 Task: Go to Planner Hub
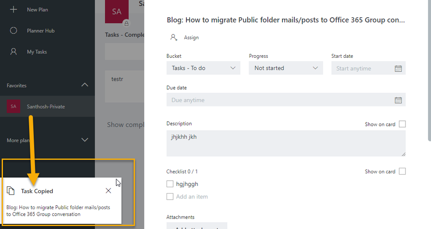click(x=41, y=31)
